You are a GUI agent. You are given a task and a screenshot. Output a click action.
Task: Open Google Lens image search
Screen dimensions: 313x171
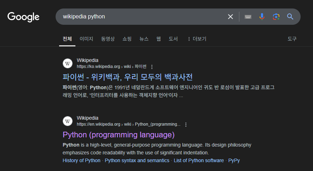tap(276, 17)
